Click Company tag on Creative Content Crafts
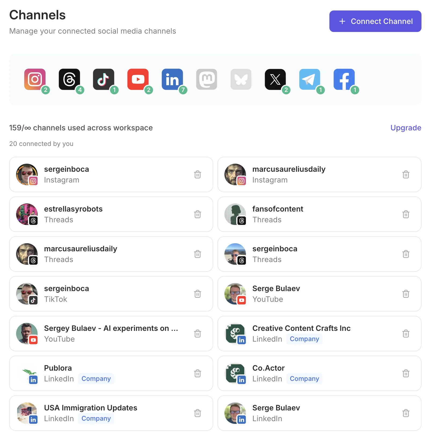This screenshot has height=433, width=429. tap(304, 339)
